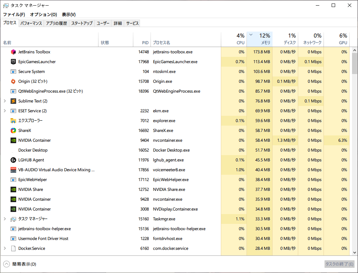Sort by the プロセス名 column header
Viewport: 358px width, 273px height.
186,39
